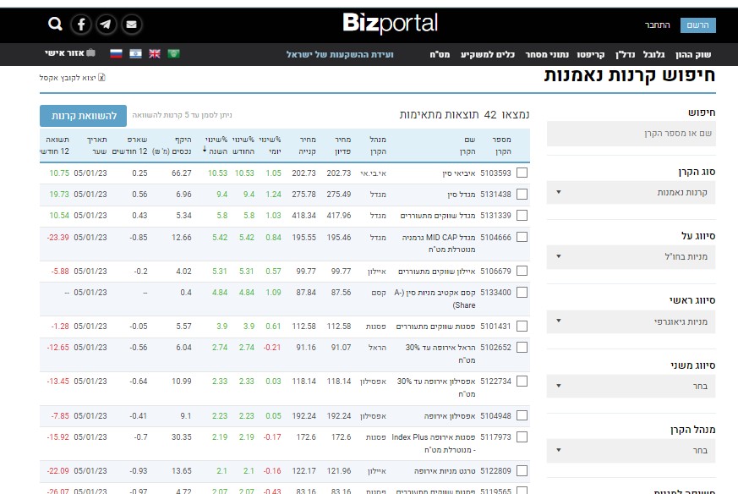This screenshot has height=494, width=738.
Task: Open the מנהל הקרן dropdown
Action: tap(631, 451)
